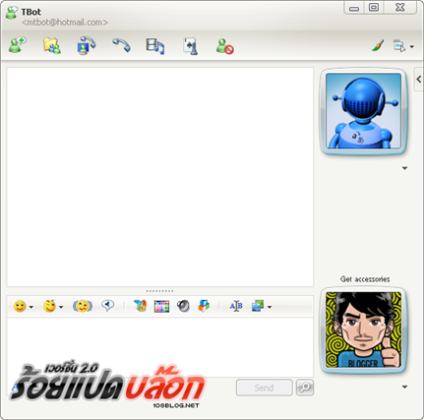Viewport: 424px width, 420px height.
Task: Open the show menu dropdown
Action: 403,46
